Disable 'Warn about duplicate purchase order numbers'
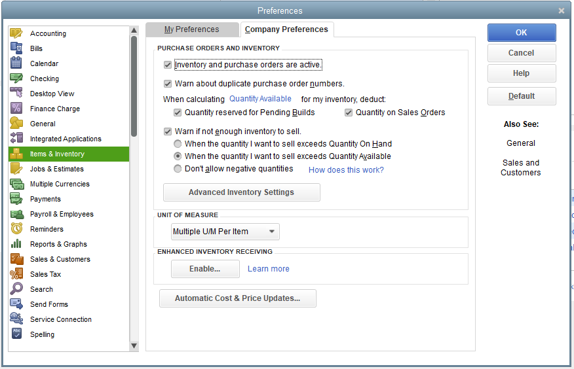The image size is (574, 369). (168, 84)
